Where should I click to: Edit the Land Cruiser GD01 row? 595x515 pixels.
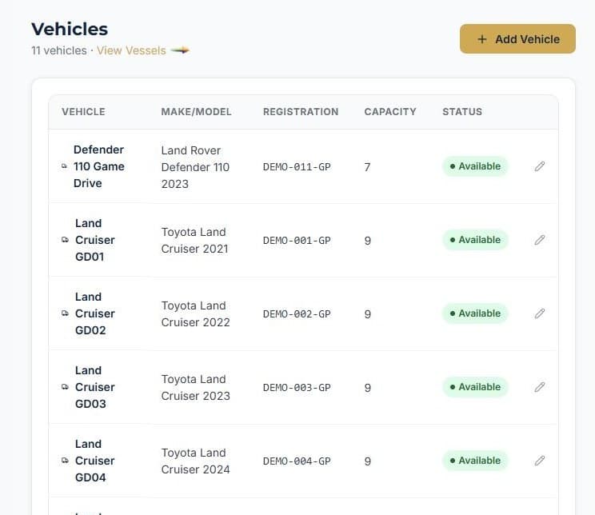[540, 240]
